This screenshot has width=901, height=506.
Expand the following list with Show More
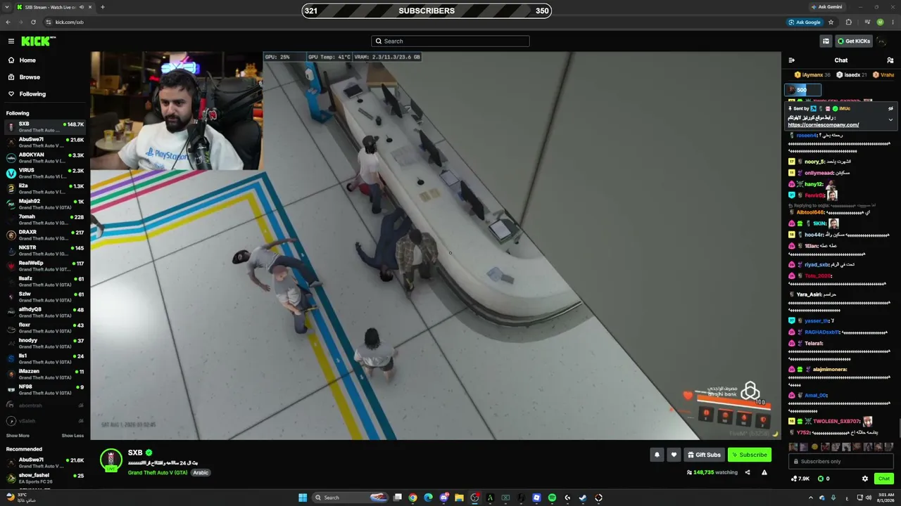(x=18, y=436)
